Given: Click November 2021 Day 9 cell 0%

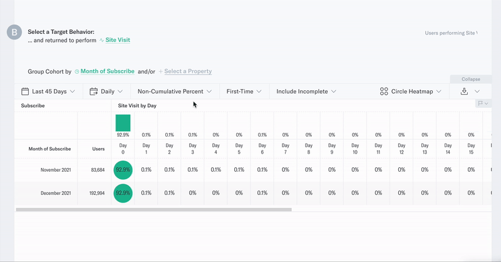Looking at the screenshot, I should pyautogui.click(x=332, y=170).
